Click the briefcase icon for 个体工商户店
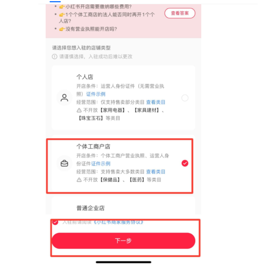The width and height of the screenshot is (261, 269). [x=64, y=163]
